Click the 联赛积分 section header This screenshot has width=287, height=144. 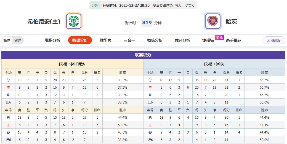click(143, 55)
